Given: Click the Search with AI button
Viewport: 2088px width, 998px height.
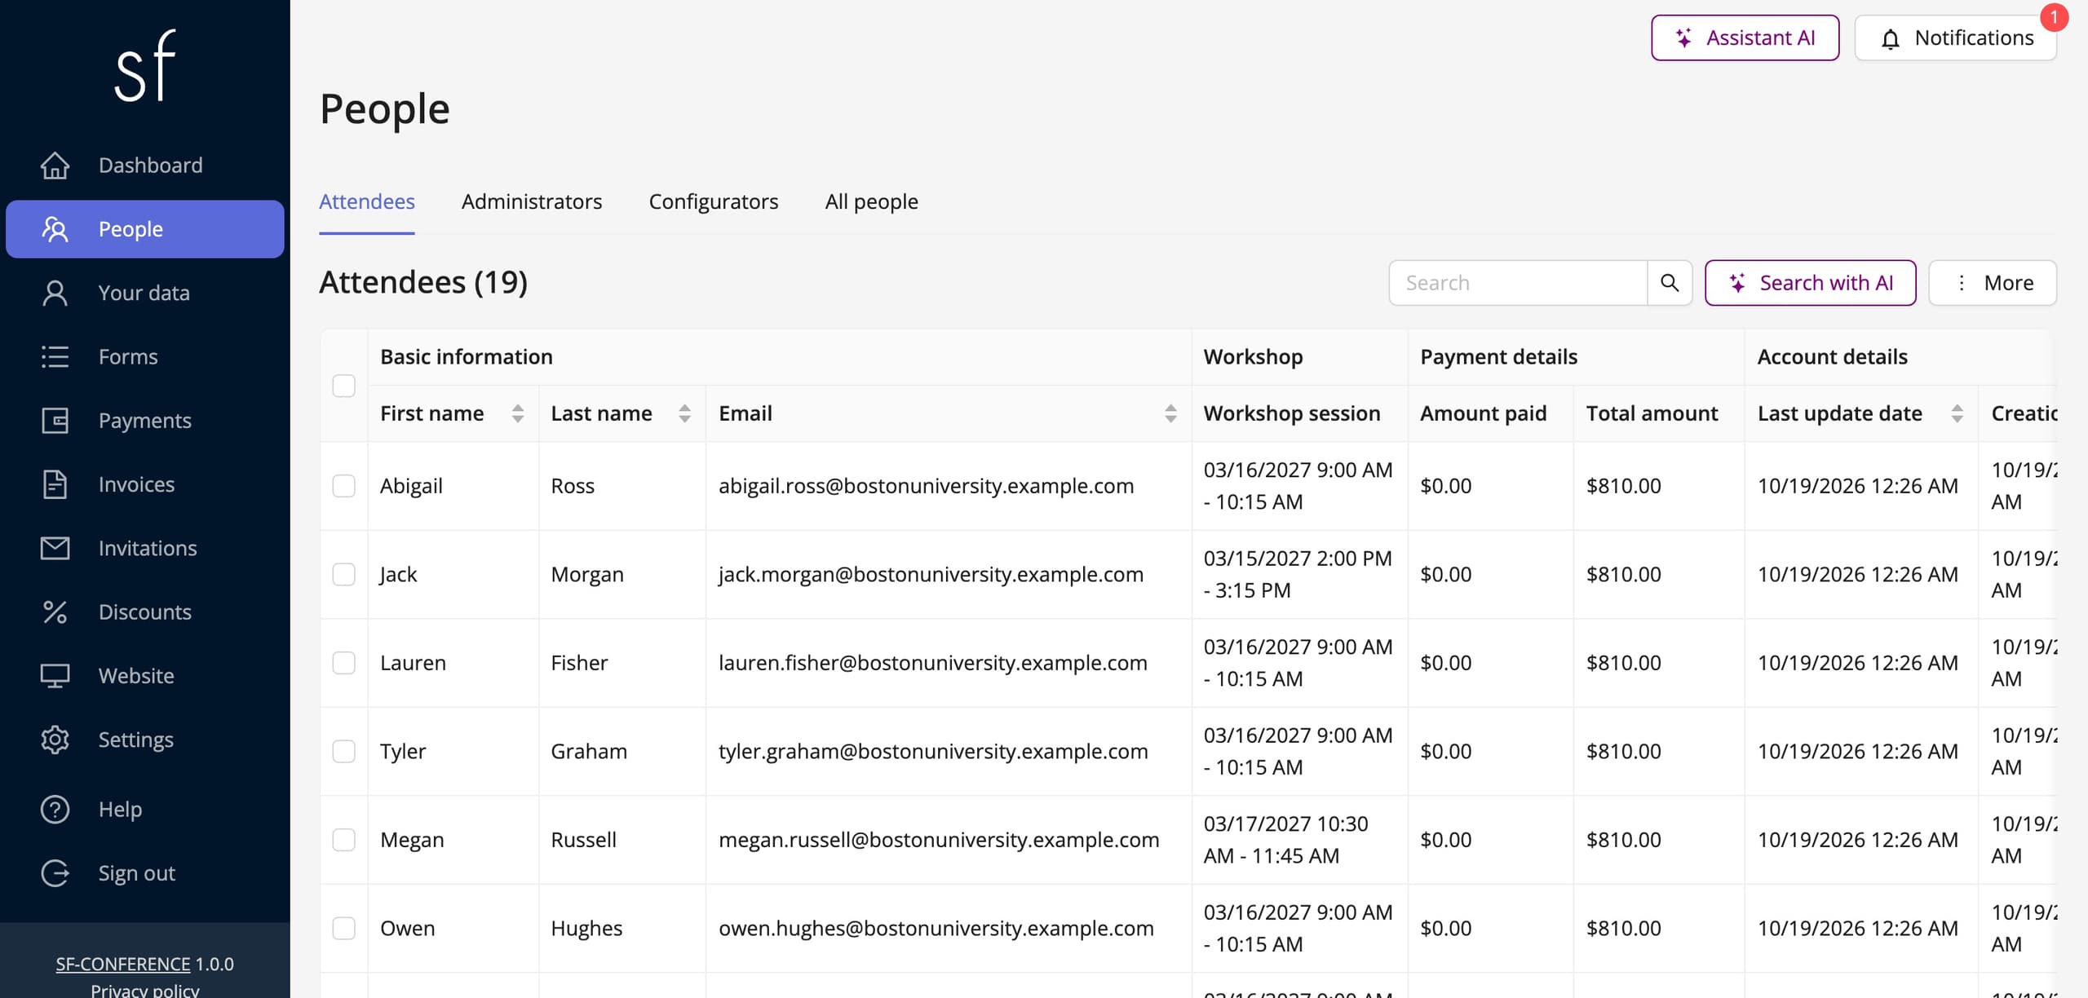Looking at the screenshot, I should (1810, 283).
